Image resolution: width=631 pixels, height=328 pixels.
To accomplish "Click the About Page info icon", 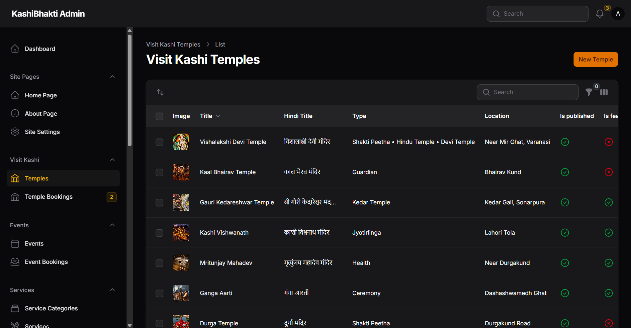I will click(15, 113).
